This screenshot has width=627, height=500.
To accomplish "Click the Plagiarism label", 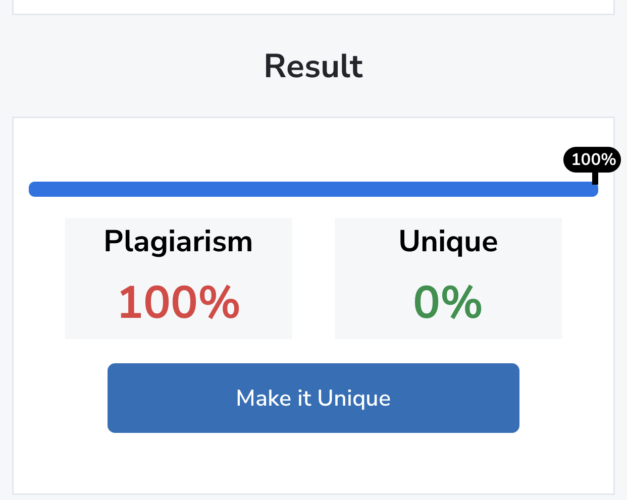I will (x=178, y=241).
